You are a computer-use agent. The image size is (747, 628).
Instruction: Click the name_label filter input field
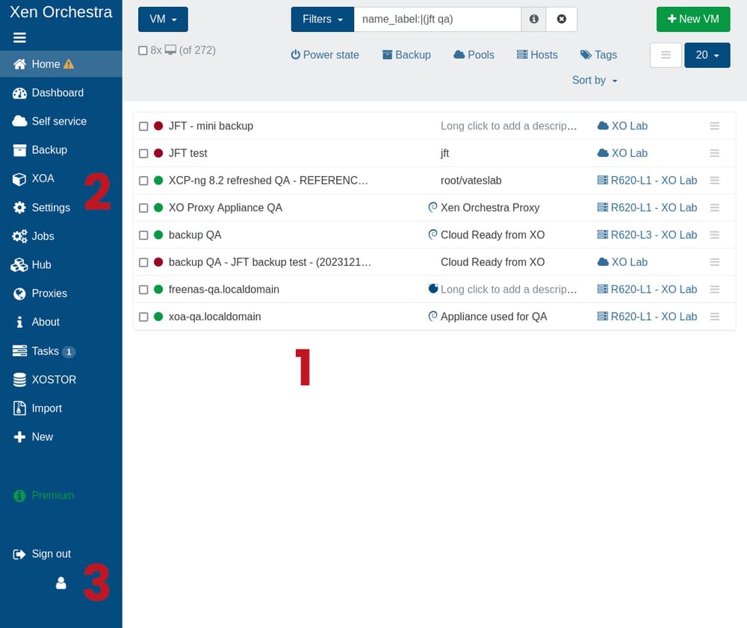point(437,19)
